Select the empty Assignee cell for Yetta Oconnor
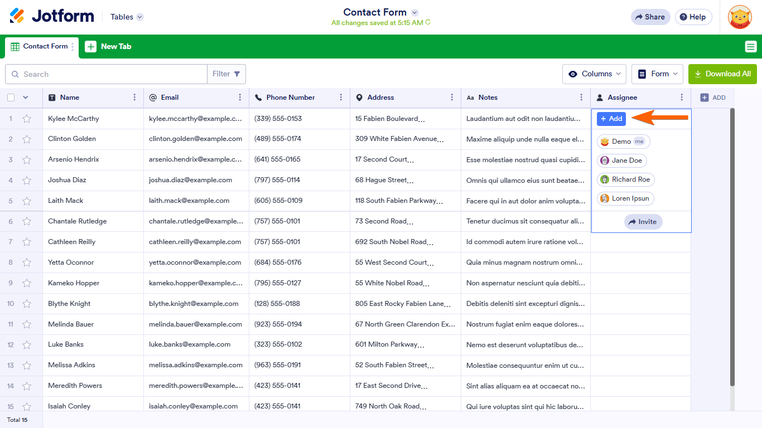Viewport: 762px width, 428px height. tap(641, 262)
